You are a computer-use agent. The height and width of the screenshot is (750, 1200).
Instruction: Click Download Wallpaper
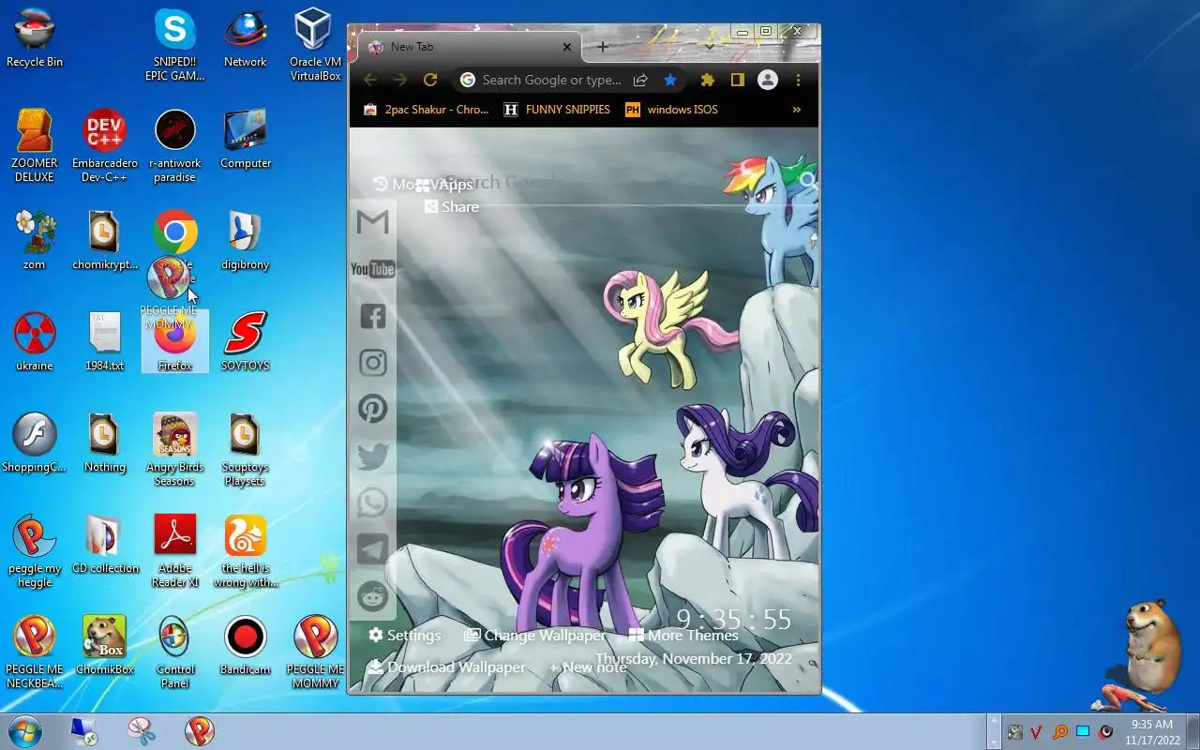tap(446, 667)
